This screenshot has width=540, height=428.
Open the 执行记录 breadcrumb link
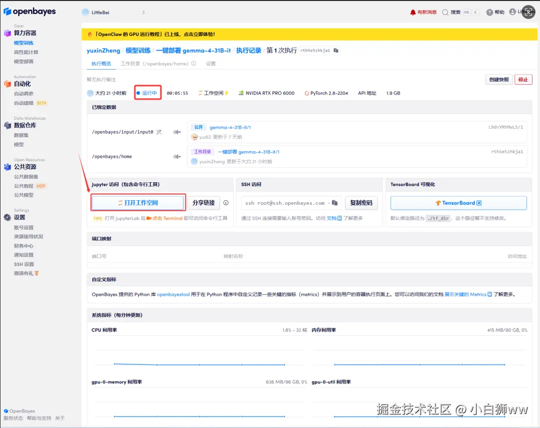[x=249, y=51]
